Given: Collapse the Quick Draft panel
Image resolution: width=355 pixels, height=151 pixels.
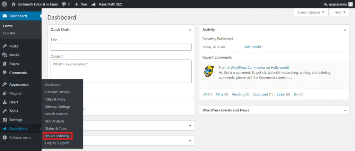Looking at the screenshot, I should click(190, 30).
